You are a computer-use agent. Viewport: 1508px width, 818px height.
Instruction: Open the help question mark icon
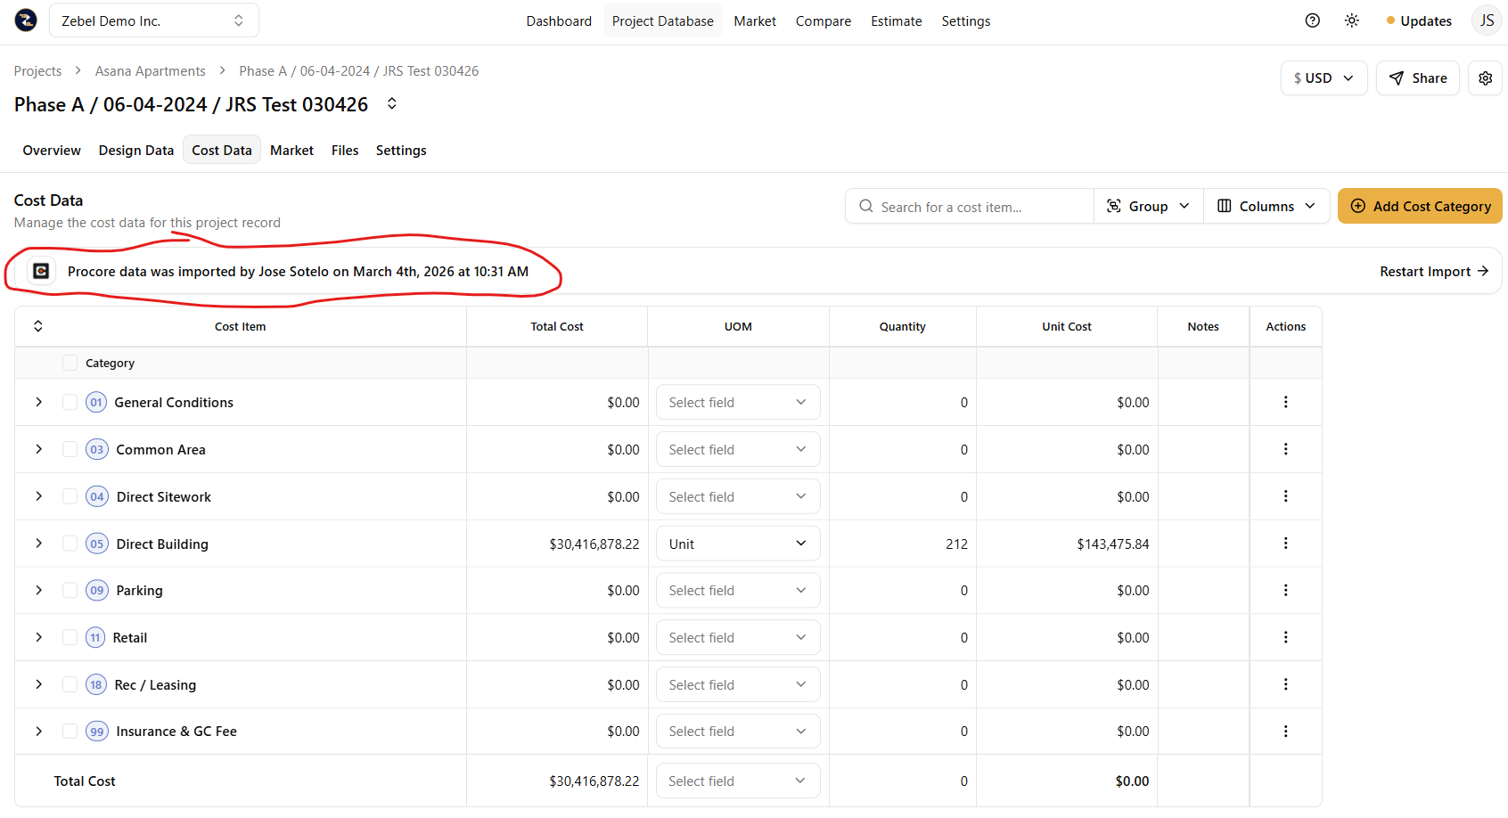[x=1312, y=20]
